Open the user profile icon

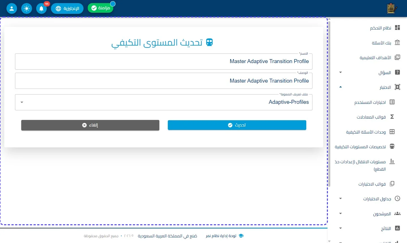pos(12,8)
